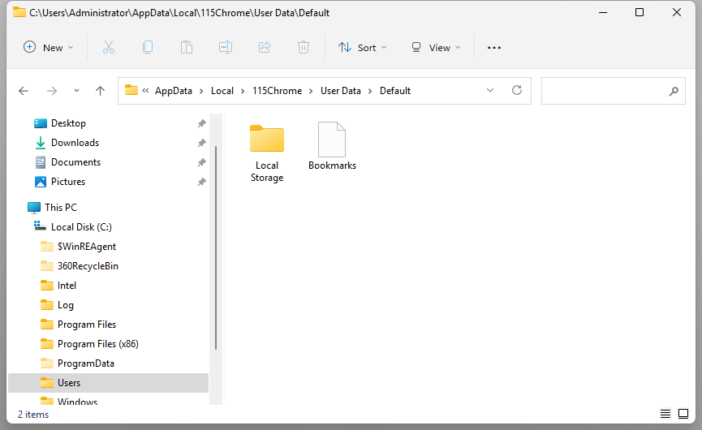This screenshot has width=702, height=430.
Task: Open the New item menu
Action: [48, 47]
